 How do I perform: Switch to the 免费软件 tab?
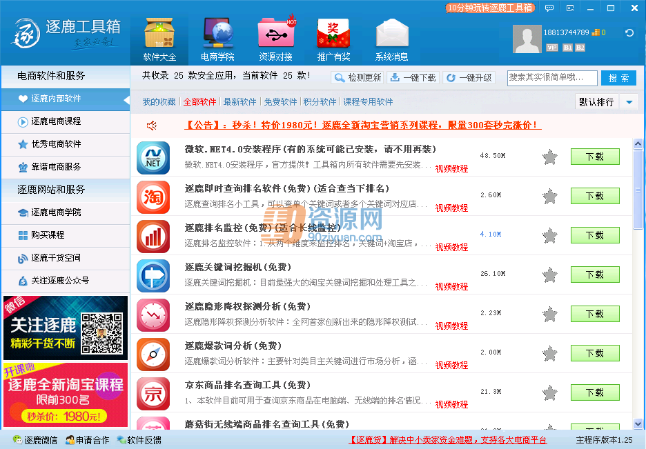281,101
